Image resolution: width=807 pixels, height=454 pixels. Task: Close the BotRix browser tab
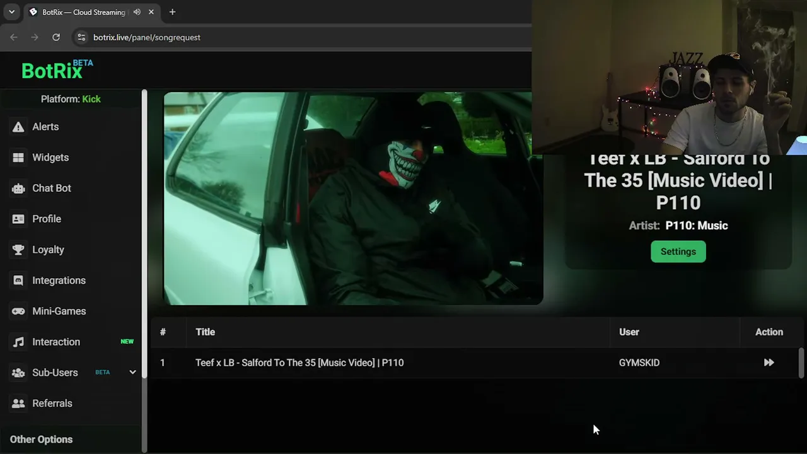tap(151, 12)
